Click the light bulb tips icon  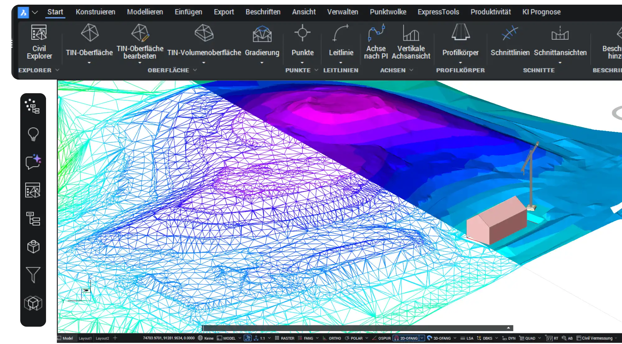click(x=33, y=135)
